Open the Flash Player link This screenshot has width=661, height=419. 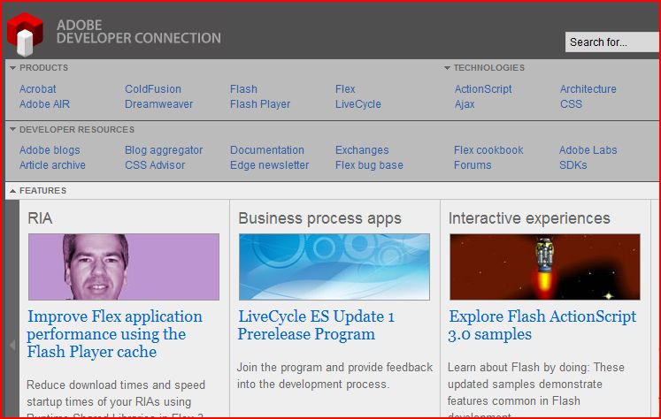(260, 104)
